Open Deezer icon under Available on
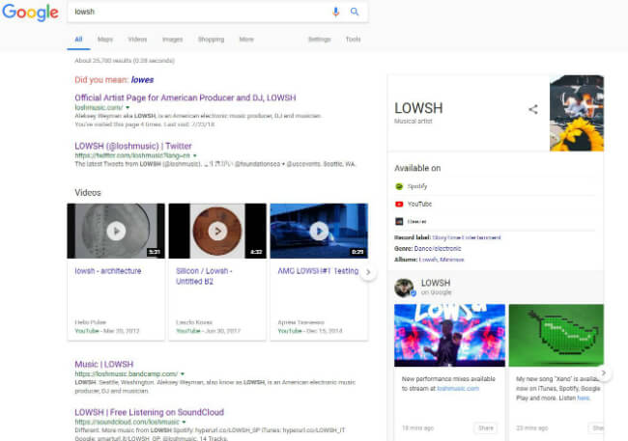The height and width of the screenshot is (441, 628). coord(399,221)
